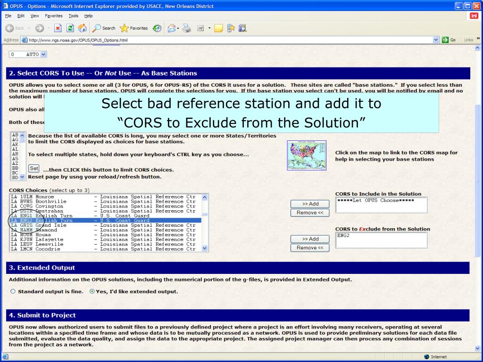Click the CORS Choices list scroll-down arrow
The image size is (483, 362).
tap(205, 248)
